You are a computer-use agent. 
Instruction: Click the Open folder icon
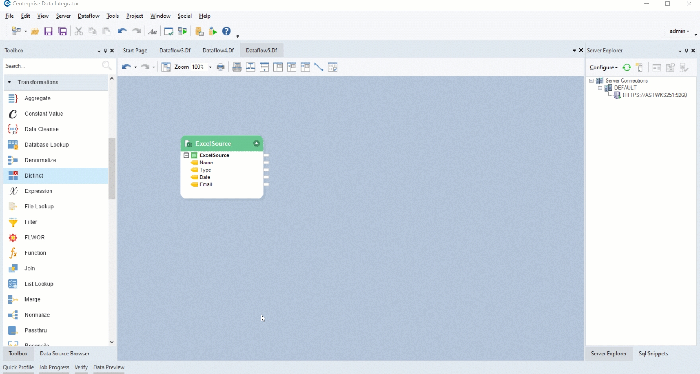(35, 31)
